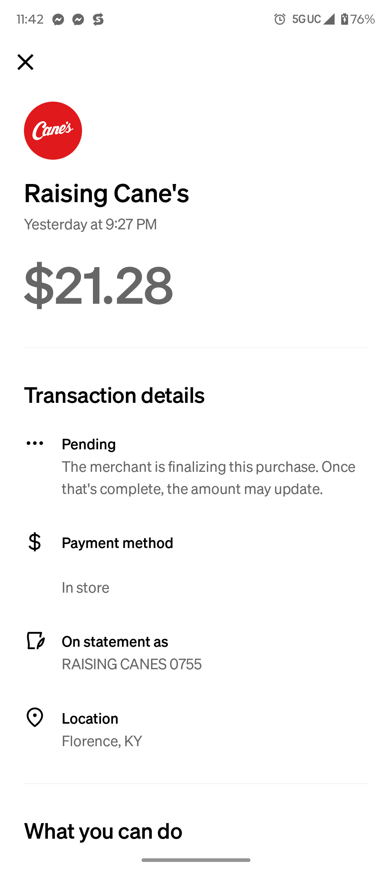
Task: Tap the battery indicator in the status bar
Action: tap(358, 19)
